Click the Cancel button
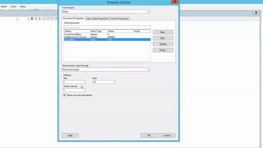Screen dimensions: 263x148 coord(167,135)
